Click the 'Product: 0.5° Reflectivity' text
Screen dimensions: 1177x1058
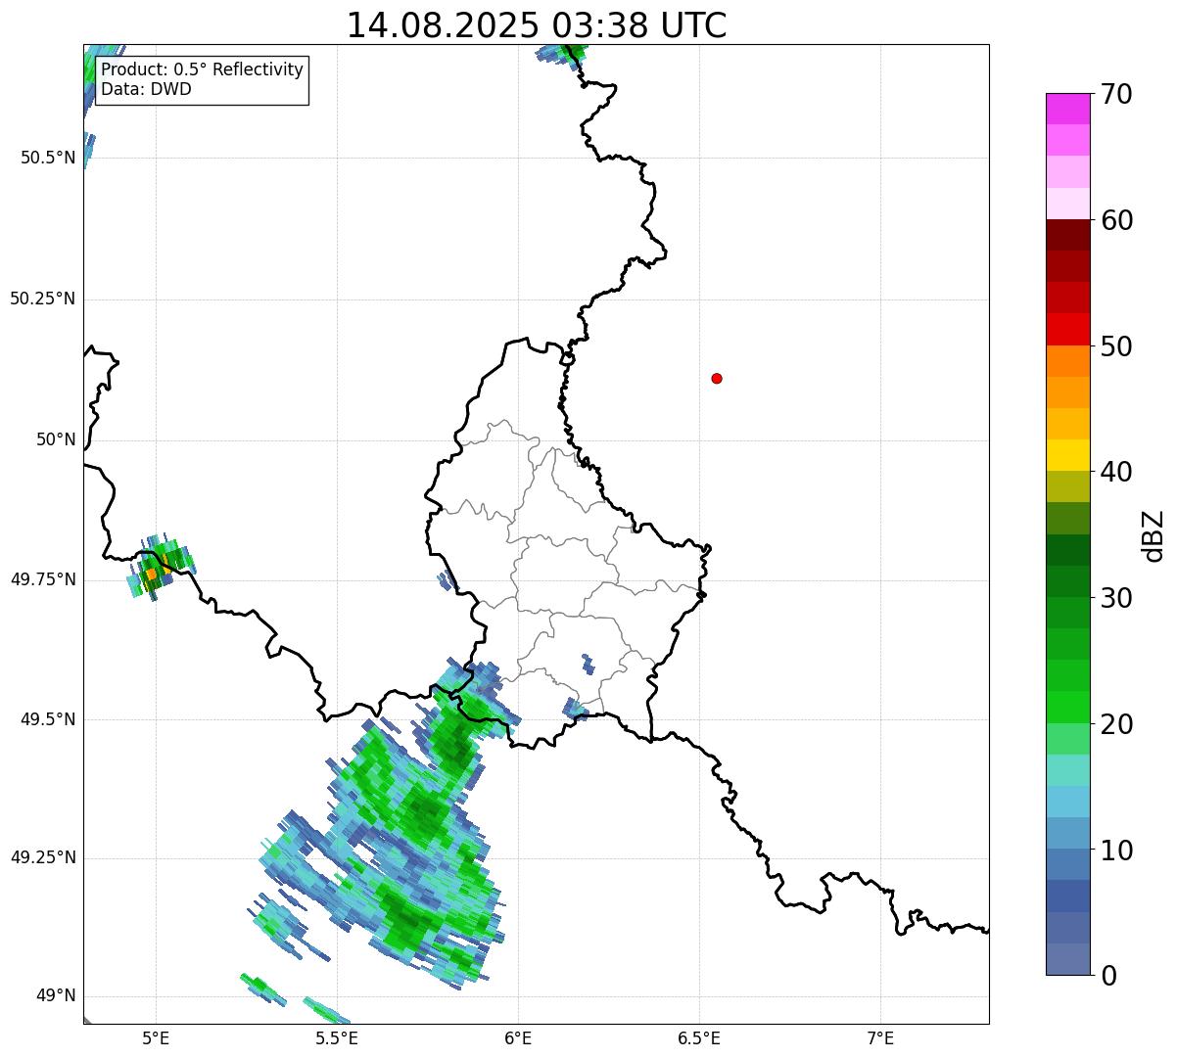click(x=203, y=70)
